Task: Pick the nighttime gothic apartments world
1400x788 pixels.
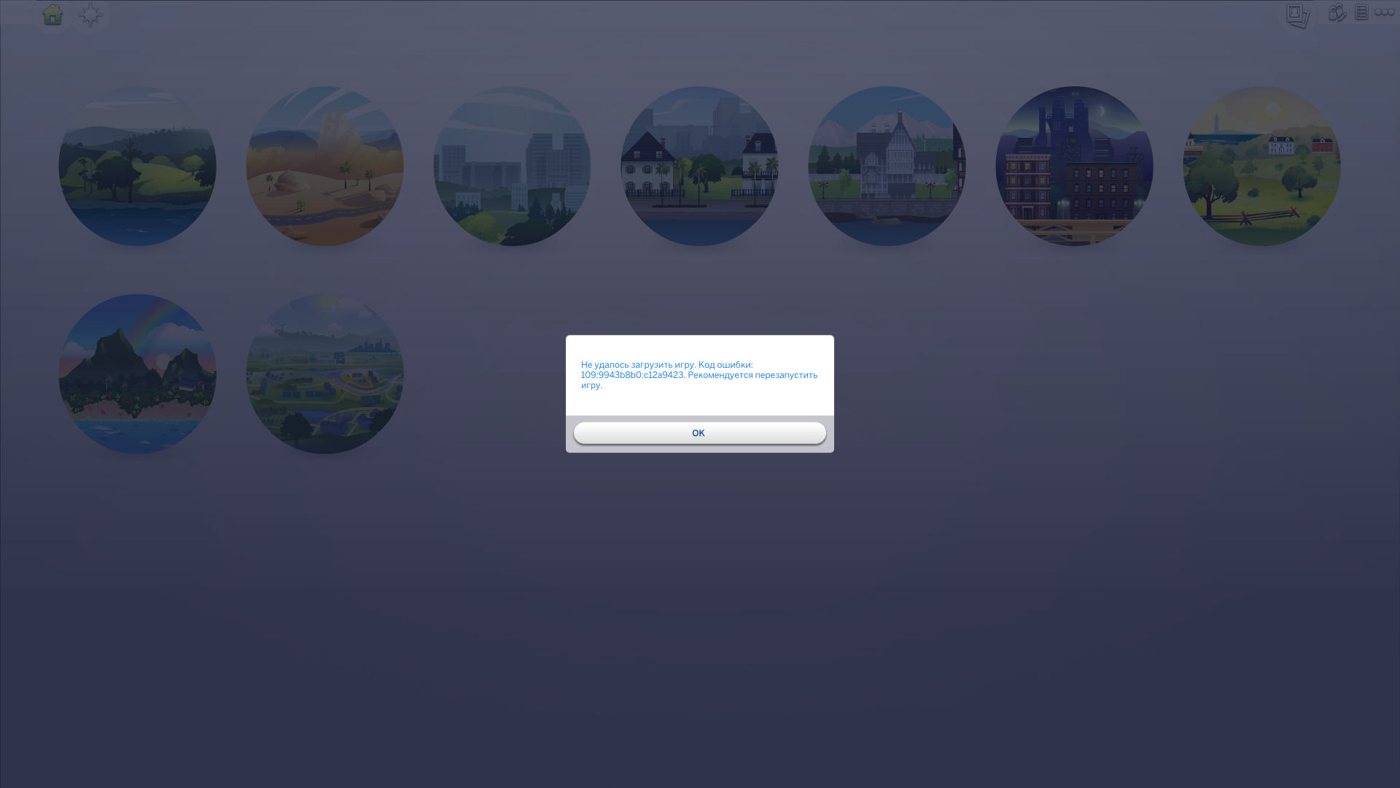Action: [1074, 166]
